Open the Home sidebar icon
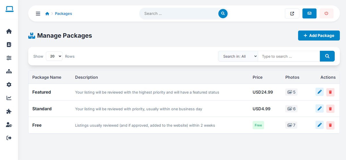346x160 pixels. (9, 31)
